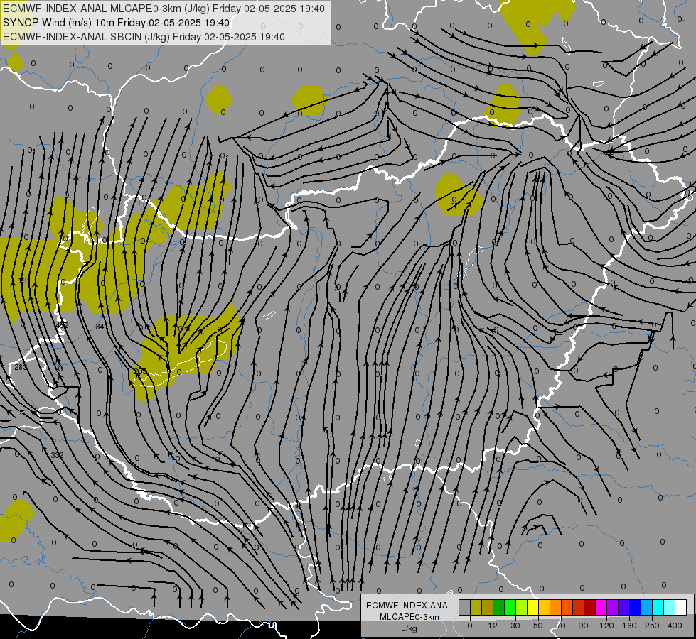Click the map value 203
696x639 pixels.
(x=140, y=371)
